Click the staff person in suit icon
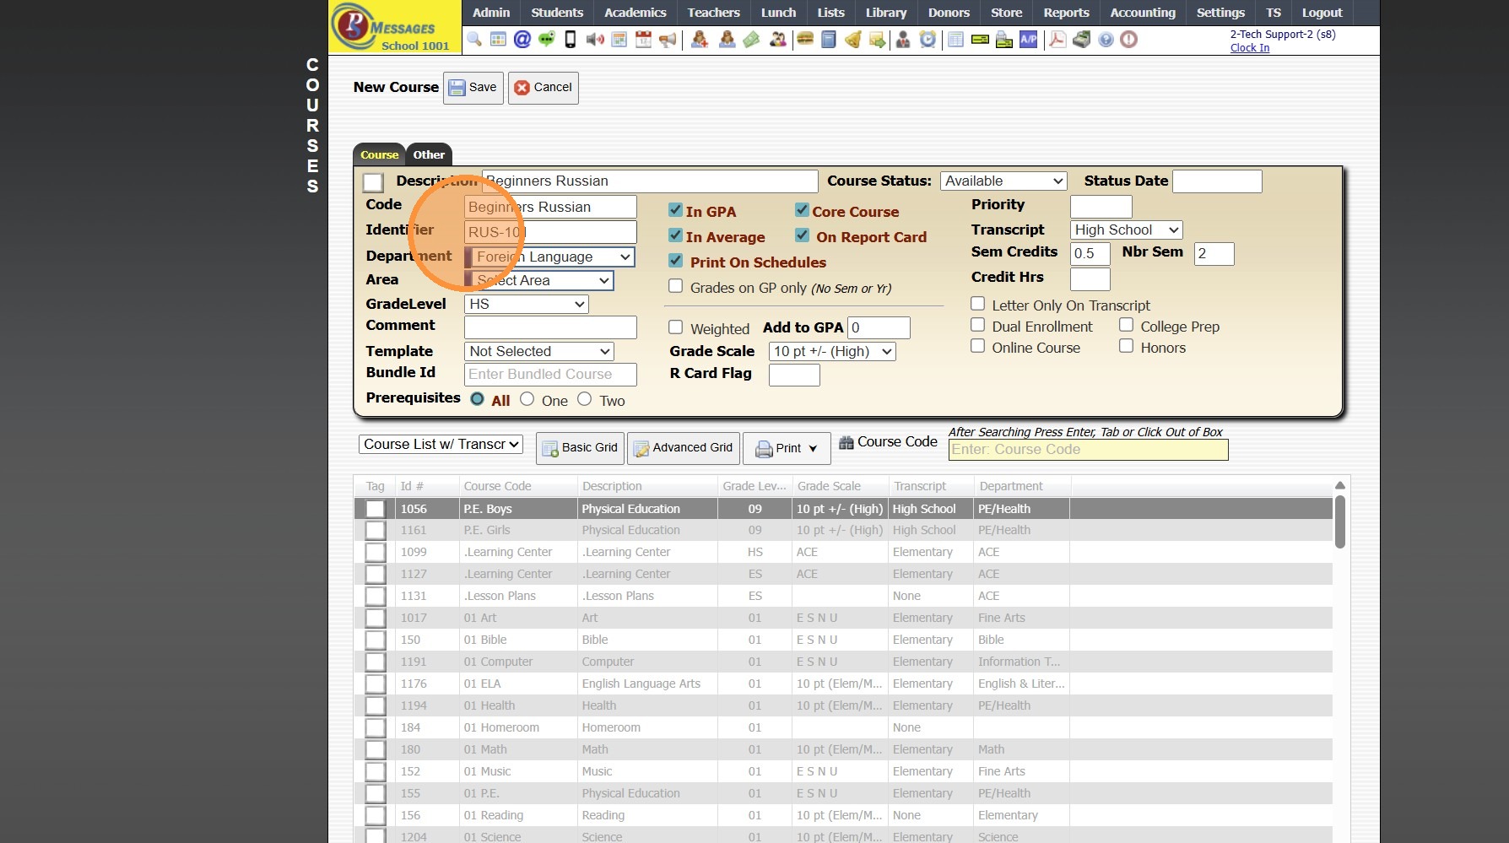Viewport: 1509px width, 843px height. pyautogui.click(x=903, y=40)
